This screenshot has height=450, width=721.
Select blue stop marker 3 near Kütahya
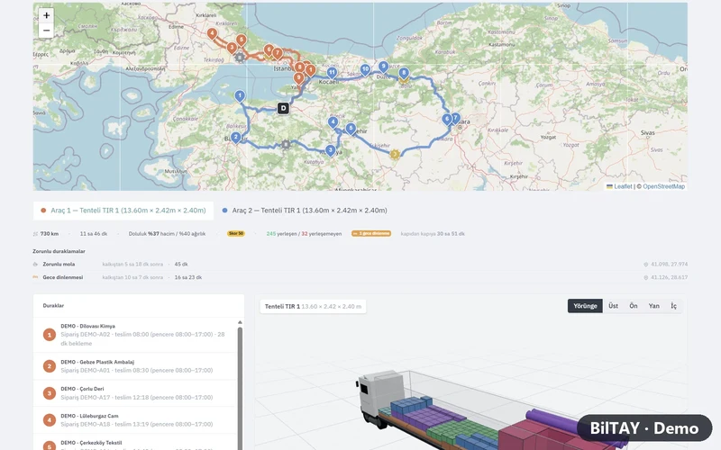[x=330, y=150]
